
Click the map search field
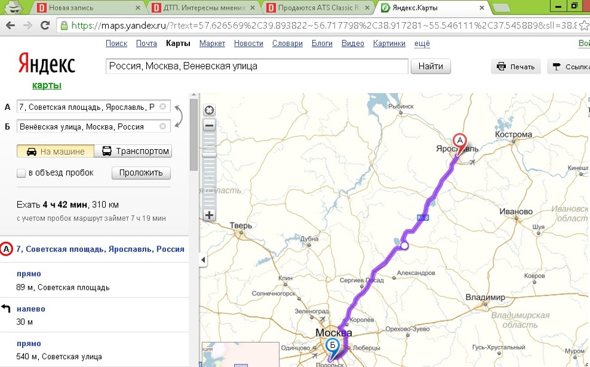(257, 66)
